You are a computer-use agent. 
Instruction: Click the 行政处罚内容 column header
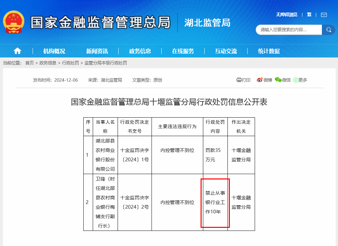point(215,127)
